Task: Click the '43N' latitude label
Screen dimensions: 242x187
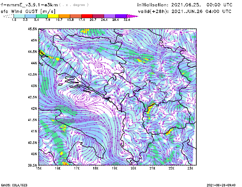Action: tap(34, 86)
